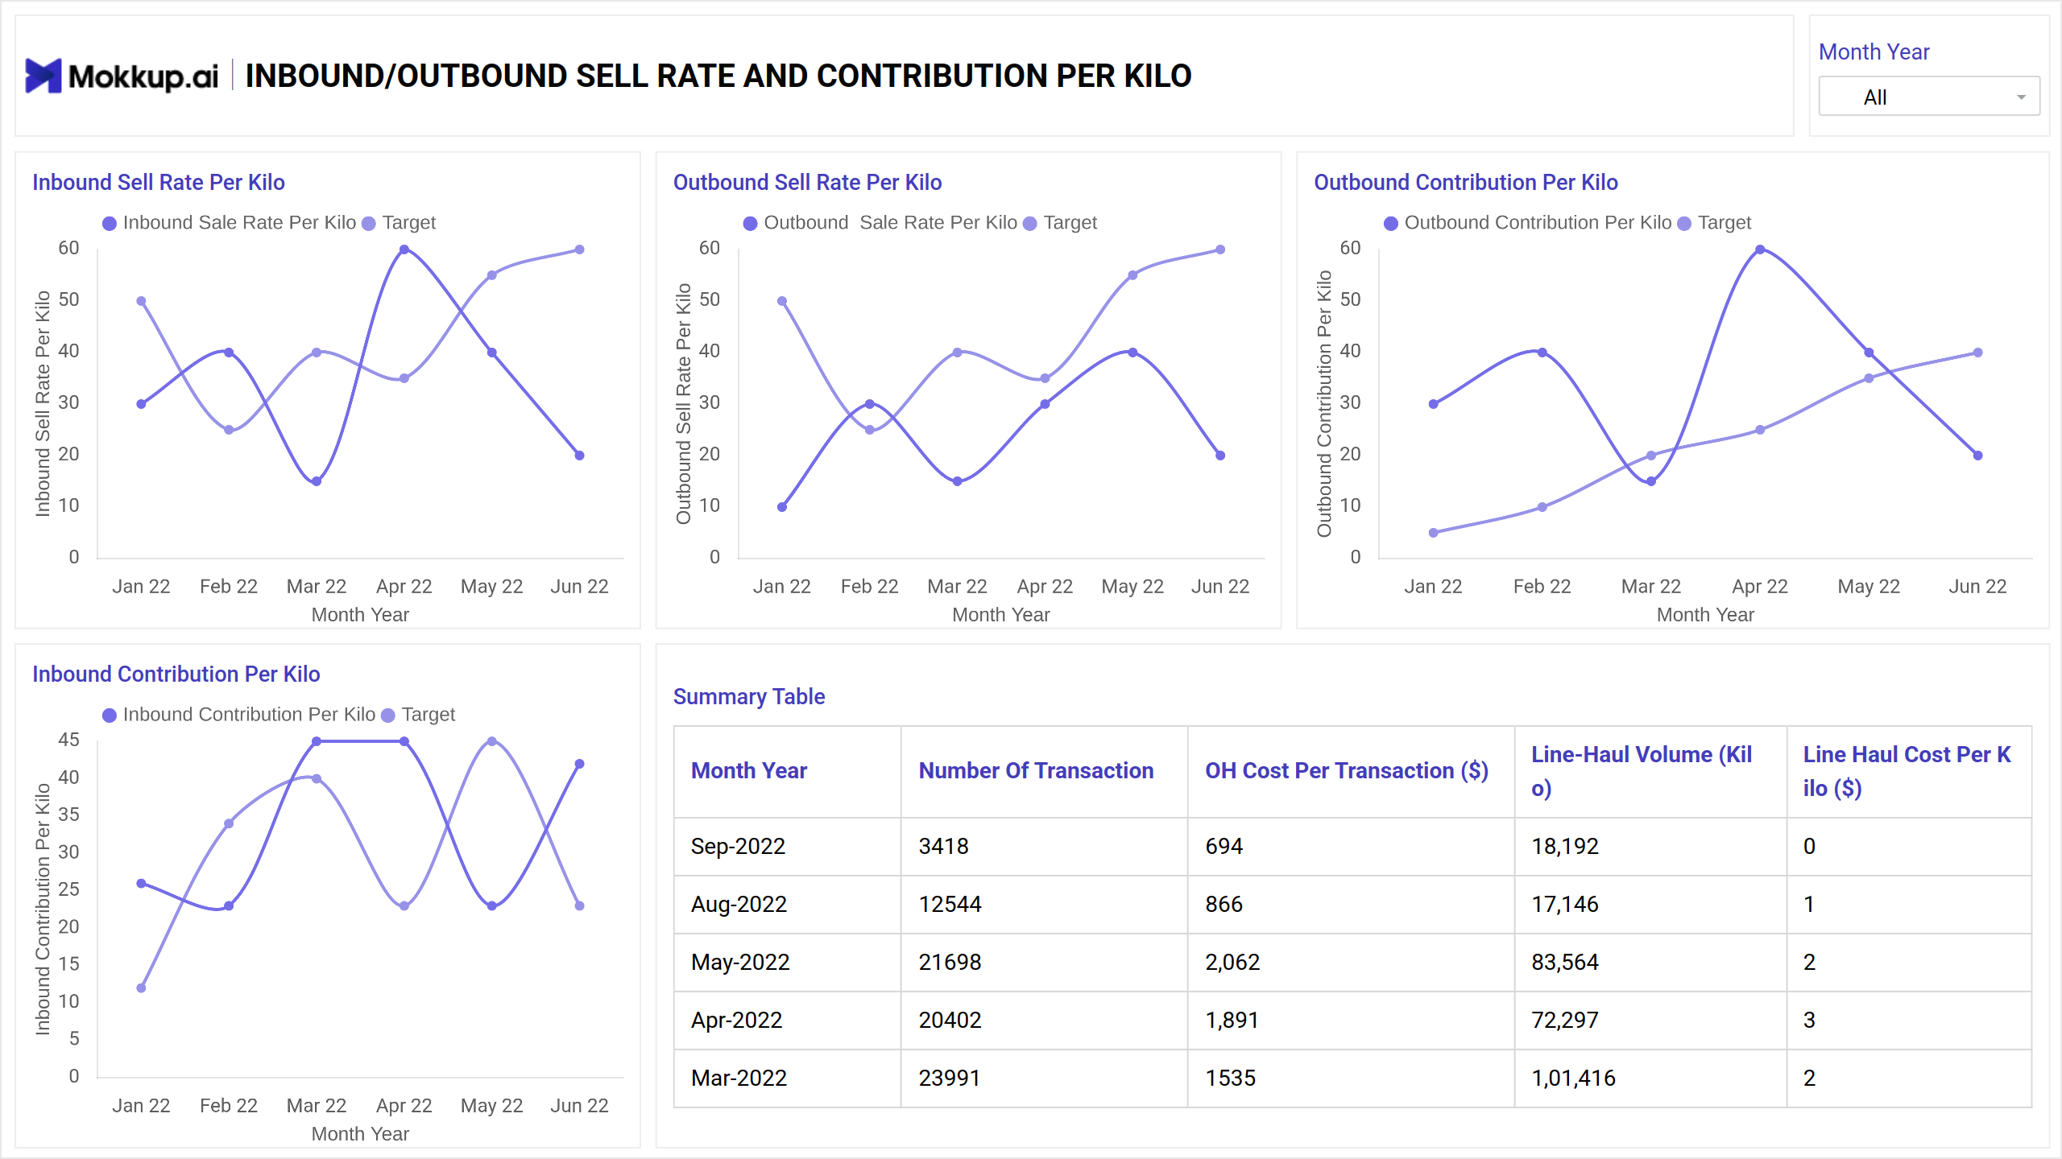Click OH cost value 694
2062x1159 pixels.
pos(1224,847)
